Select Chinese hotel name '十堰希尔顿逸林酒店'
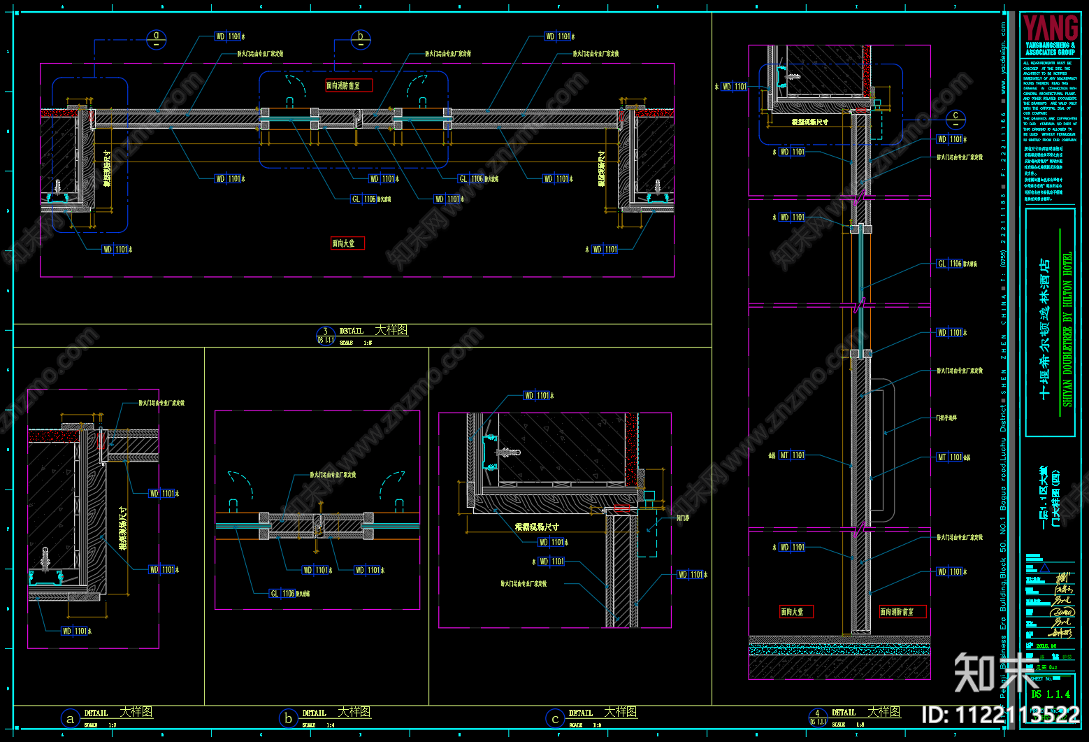 1044,329
